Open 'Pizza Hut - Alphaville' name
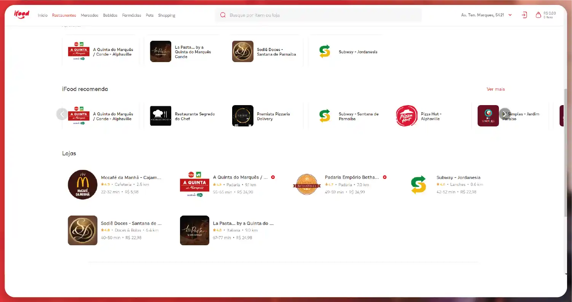The width and height of the screenshot is (572, 302). pos(431,116)
